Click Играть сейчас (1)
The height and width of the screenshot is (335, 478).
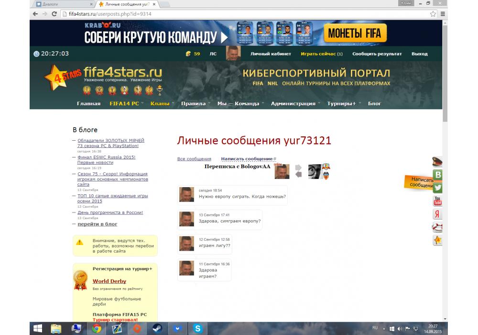322,54
